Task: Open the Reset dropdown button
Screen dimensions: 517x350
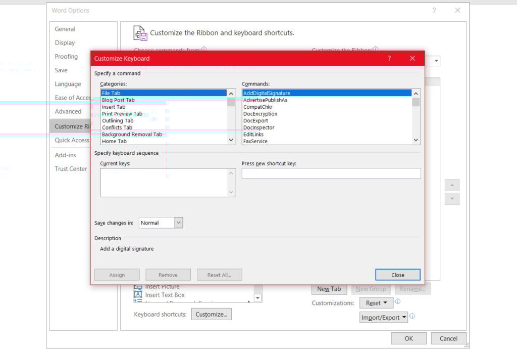Action: (x=376, y=303)
